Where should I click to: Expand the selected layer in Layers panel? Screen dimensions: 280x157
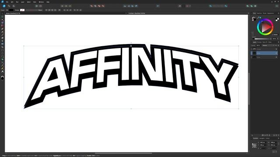pyautogui.click(x=252, y=53)
